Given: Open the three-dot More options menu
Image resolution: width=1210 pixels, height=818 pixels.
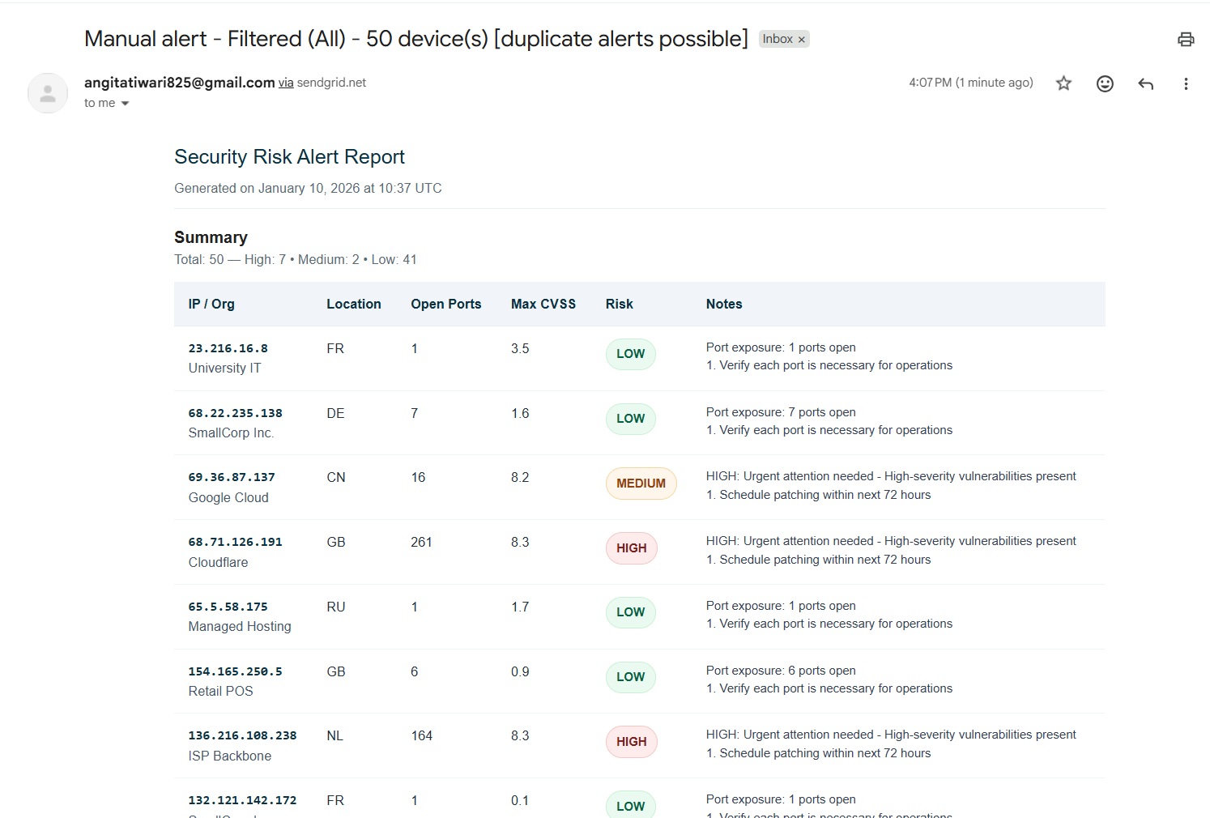Looking at the screenshot, I should (1186, 83).
